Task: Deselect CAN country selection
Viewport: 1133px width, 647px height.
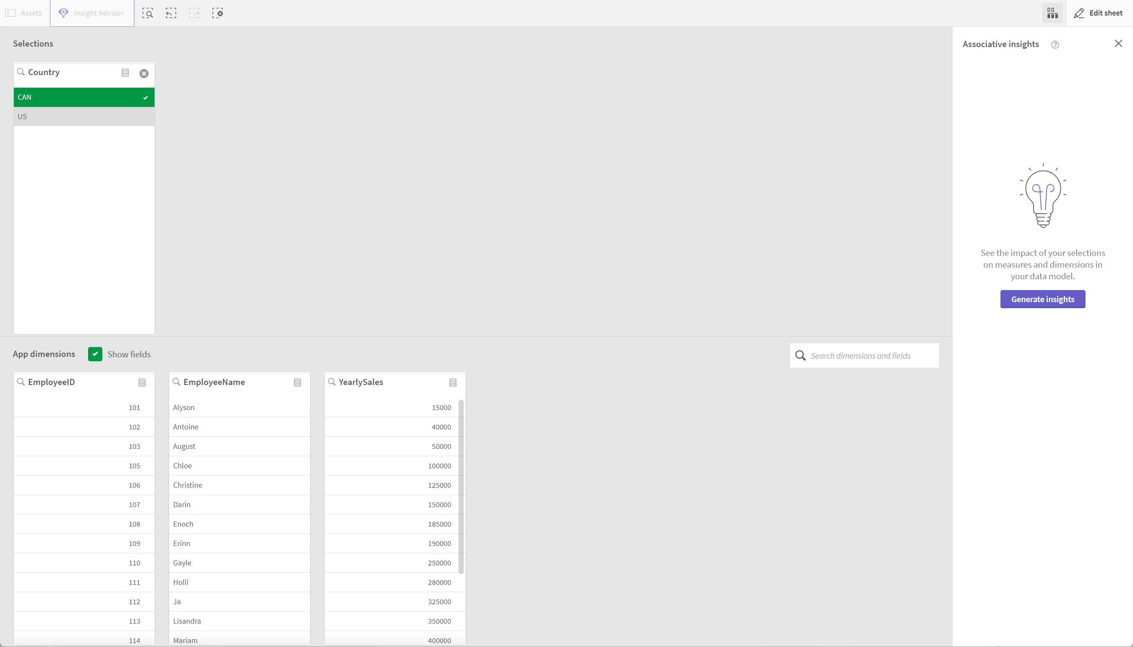Action: coord(83,96)
